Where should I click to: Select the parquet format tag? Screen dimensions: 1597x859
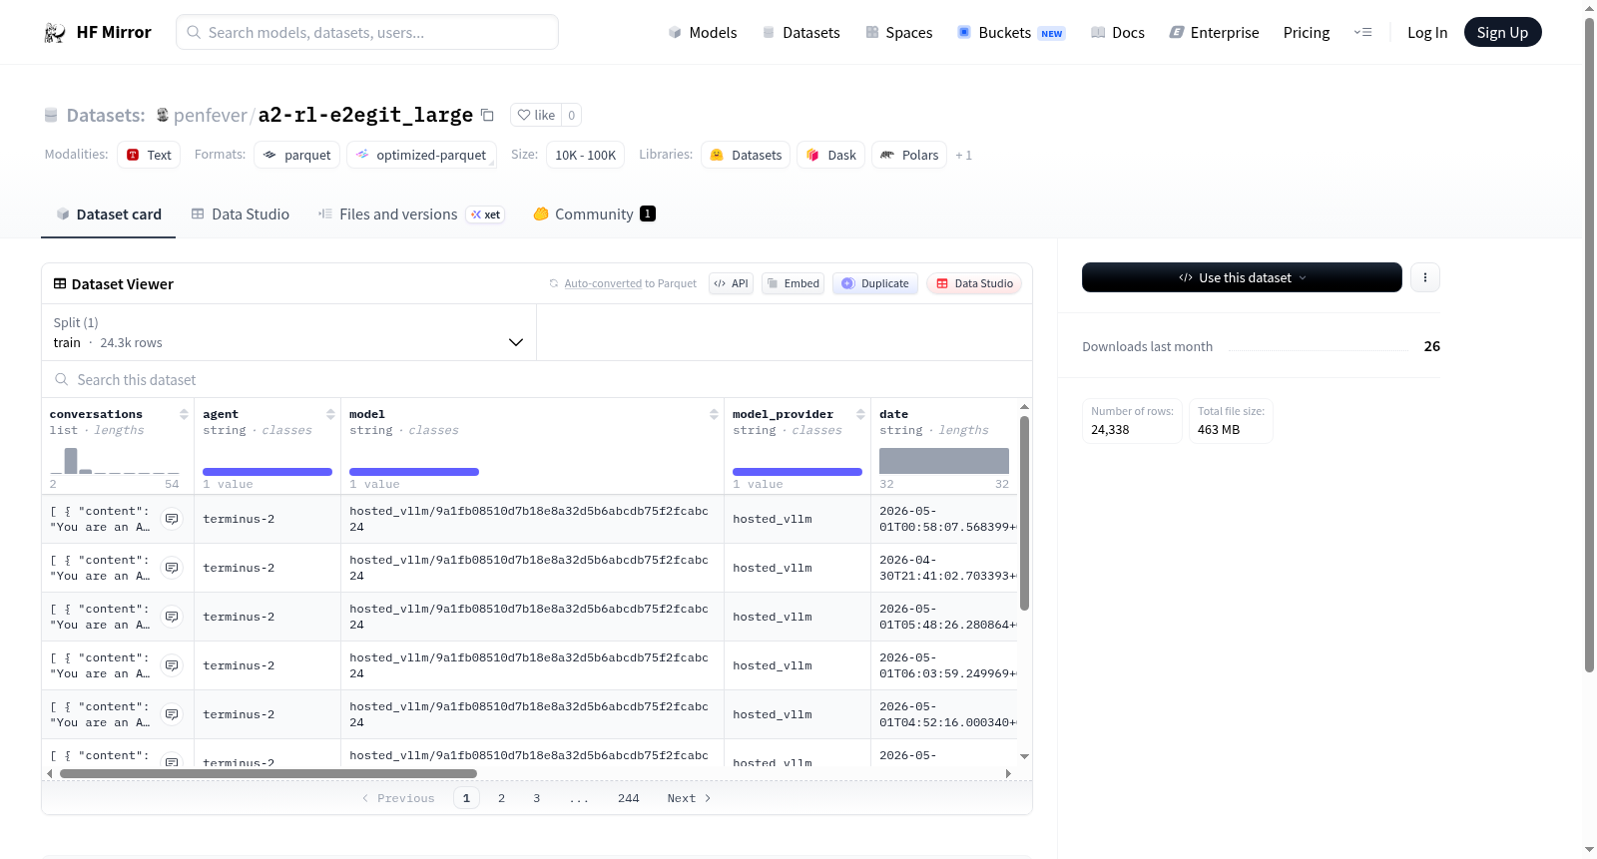297,155
